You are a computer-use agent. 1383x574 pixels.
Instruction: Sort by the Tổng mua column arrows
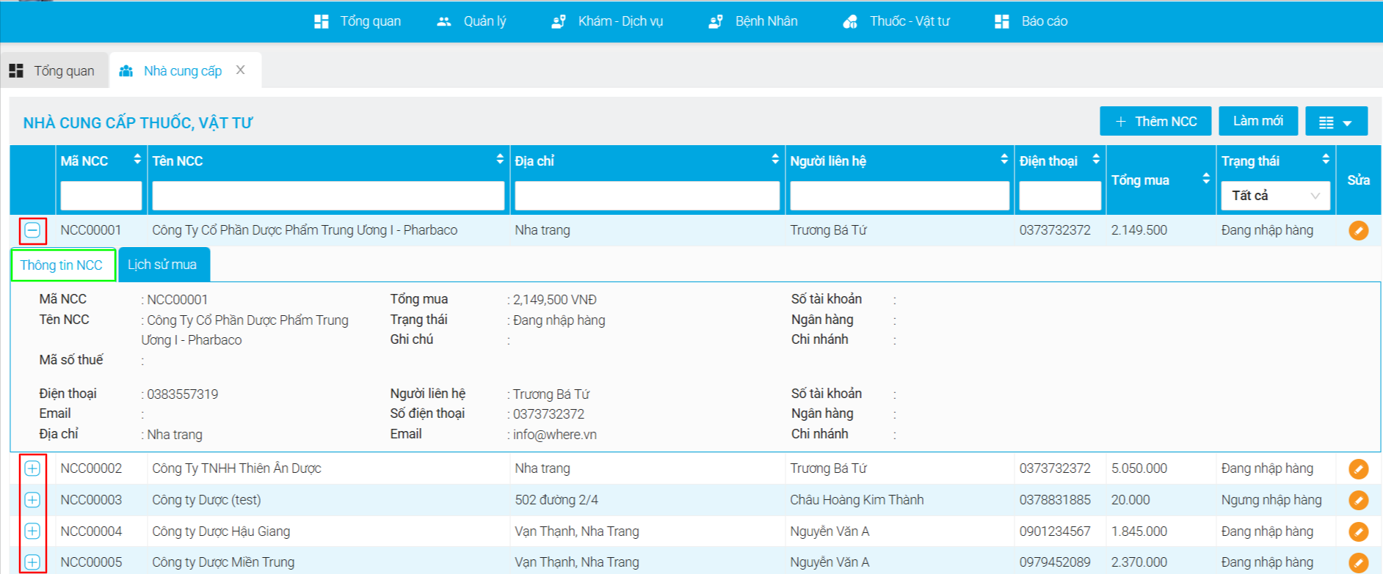point(1206,178)
